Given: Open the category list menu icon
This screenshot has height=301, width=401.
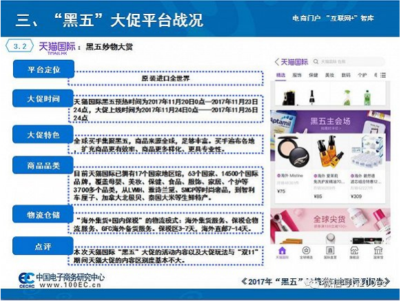Looking at the screenshot, I should (x=383, y=75).
